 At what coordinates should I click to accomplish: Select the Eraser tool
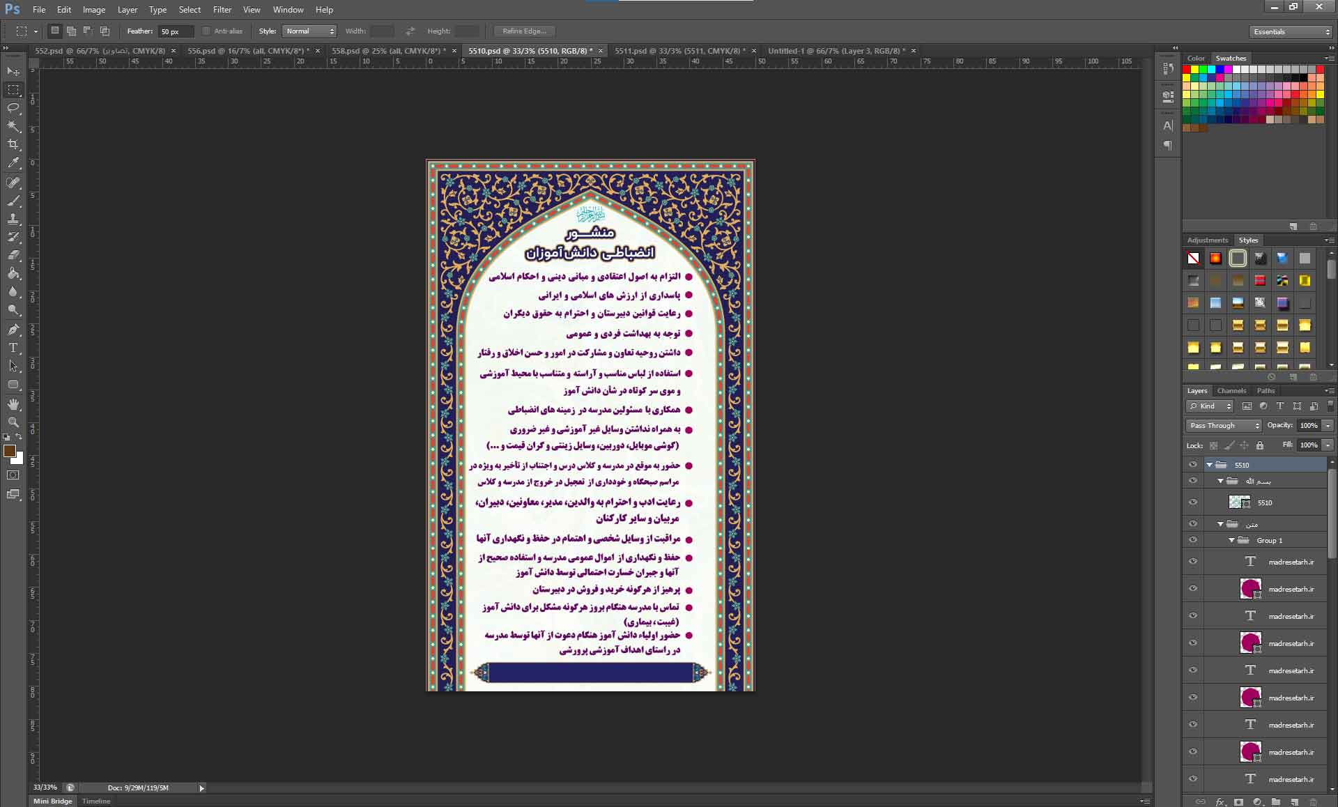[13, 255]
